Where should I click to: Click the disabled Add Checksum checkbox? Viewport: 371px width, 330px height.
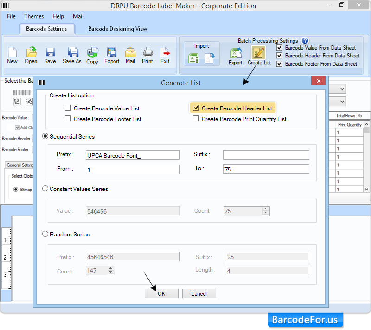(x=18, y=127)
